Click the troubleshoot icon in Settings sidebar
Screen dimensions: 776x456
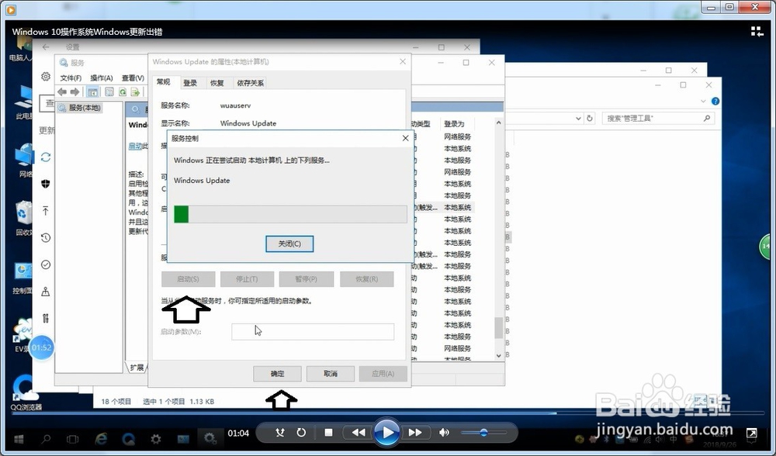coord(46,292)
